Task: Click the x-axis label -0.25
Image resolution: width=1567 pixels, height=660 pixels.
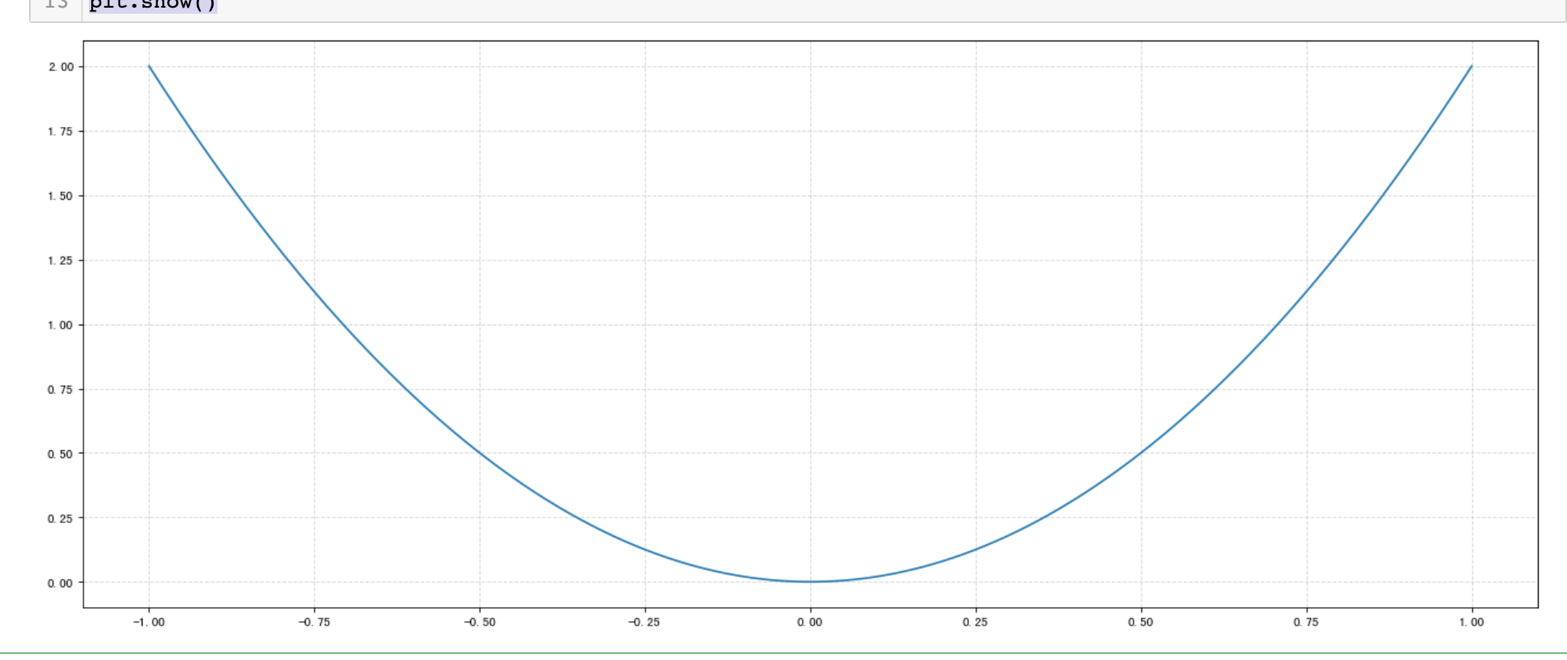Action: [x=644, y=622]
